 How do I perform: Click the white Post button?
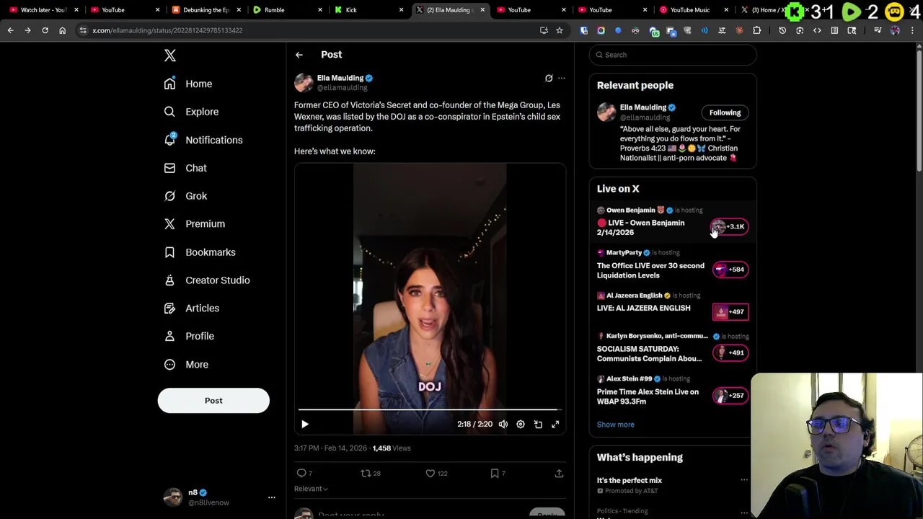pyautogui.click(x=213, y=401)
